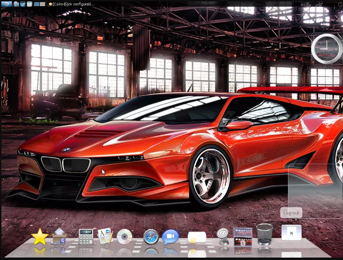Open the workspace switcher thumbnail in dock
This screenshot has width=343, height=260.
(x=243, y=237)
